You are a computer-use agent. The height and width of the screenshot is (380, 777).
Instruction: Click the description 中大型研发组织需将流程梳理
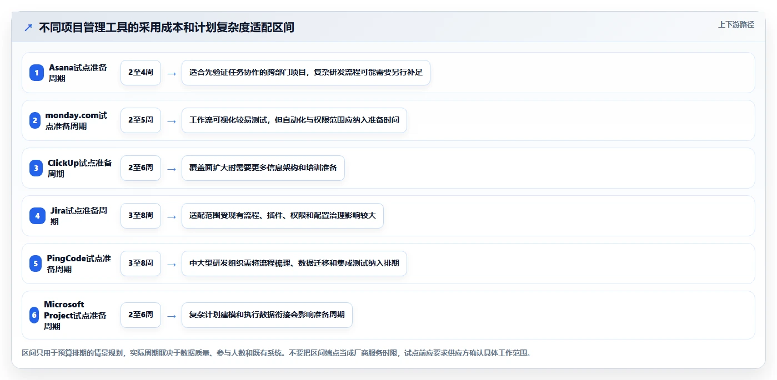point(294,264)
